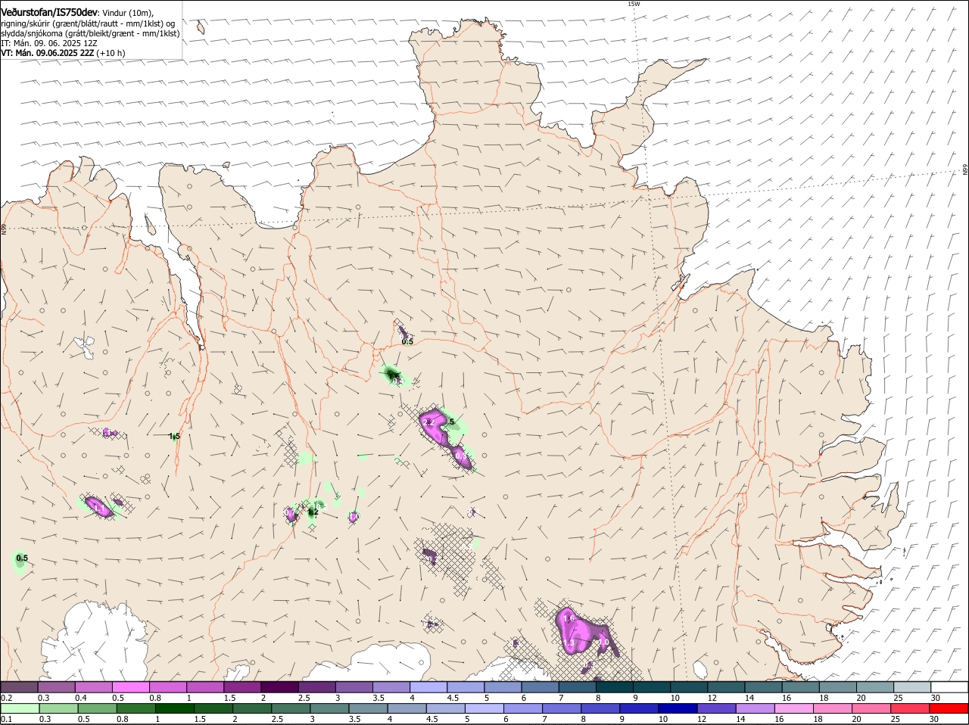Click the green 1.5 value on the western road

click(x=174, y=436)
